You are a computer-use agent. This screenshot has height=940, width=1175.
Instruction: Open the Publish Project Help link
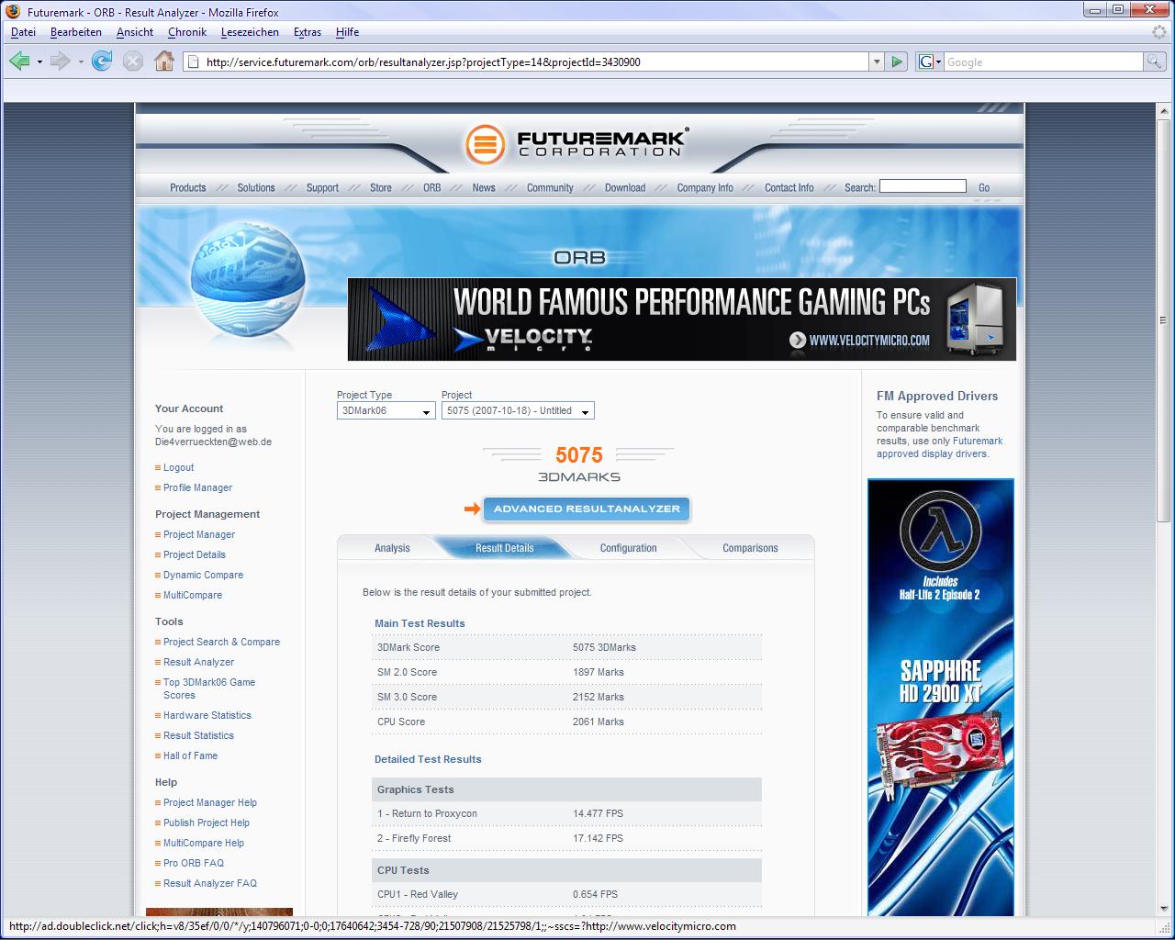tap(207, 822)
